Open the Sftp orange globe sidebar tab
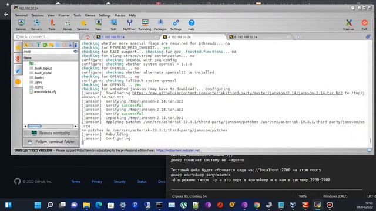Viewport: 376px width, 211px height. pos(18,82)
